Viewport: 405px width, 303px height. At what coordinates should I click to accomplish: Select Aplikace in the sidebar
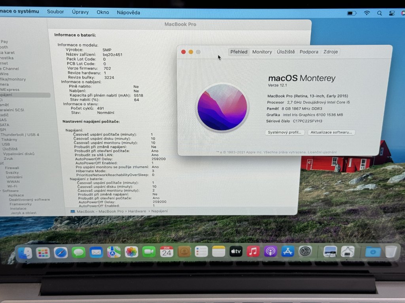click(16, 195)
